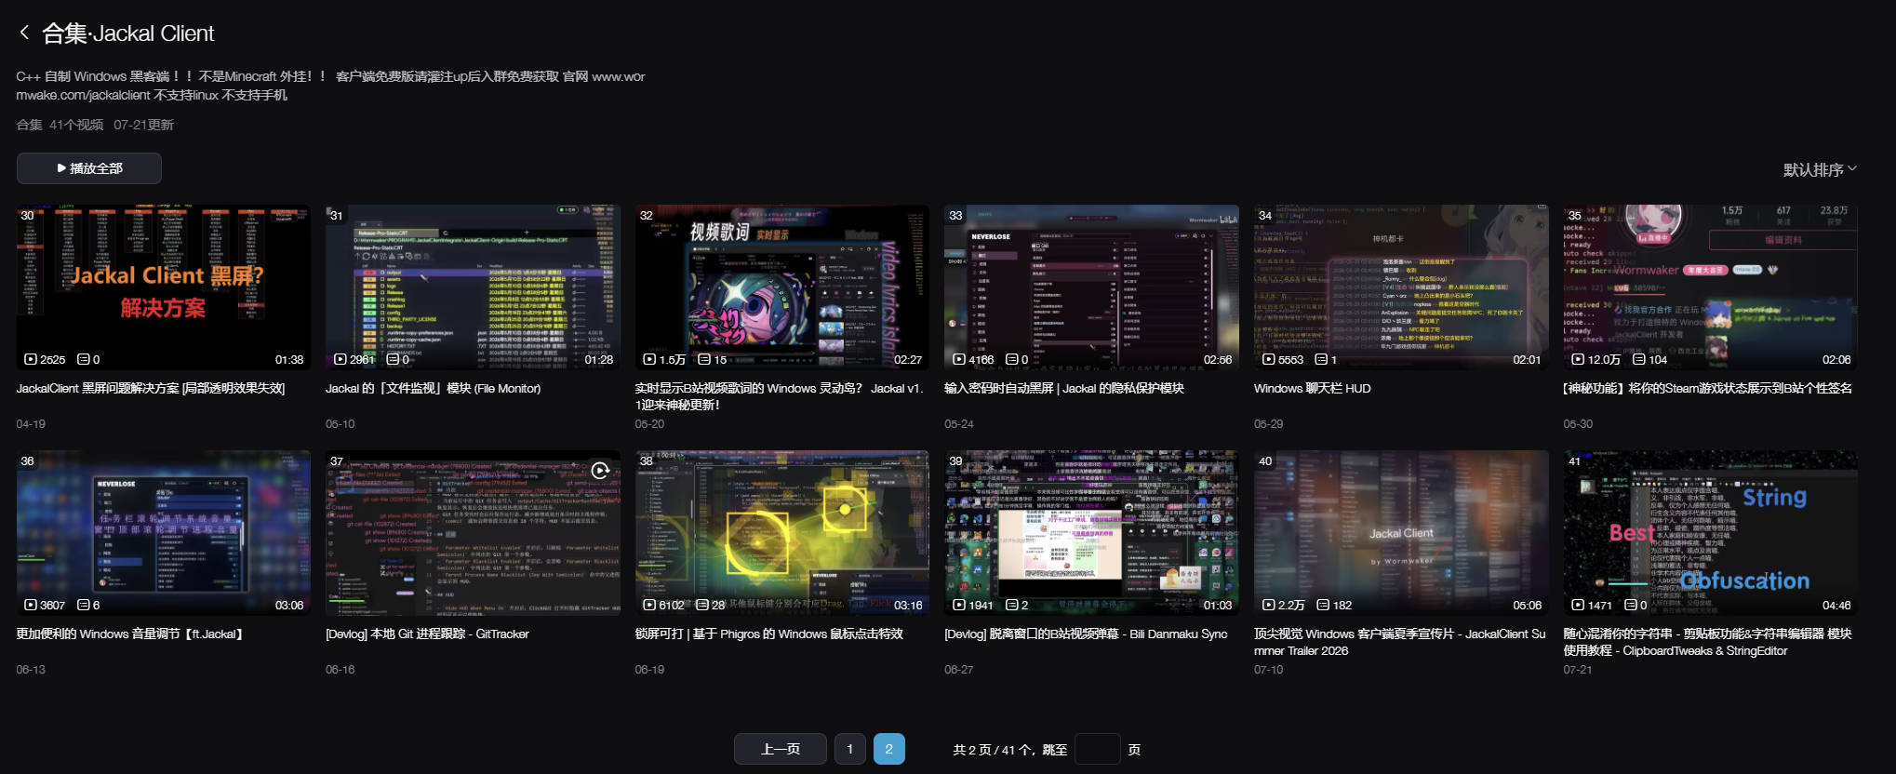Image resolution: width=1896 pixels, height=774 pixels.
Task: Open the Steam status thumbnail numbered 35
Action: click(x=1710, y=287)
